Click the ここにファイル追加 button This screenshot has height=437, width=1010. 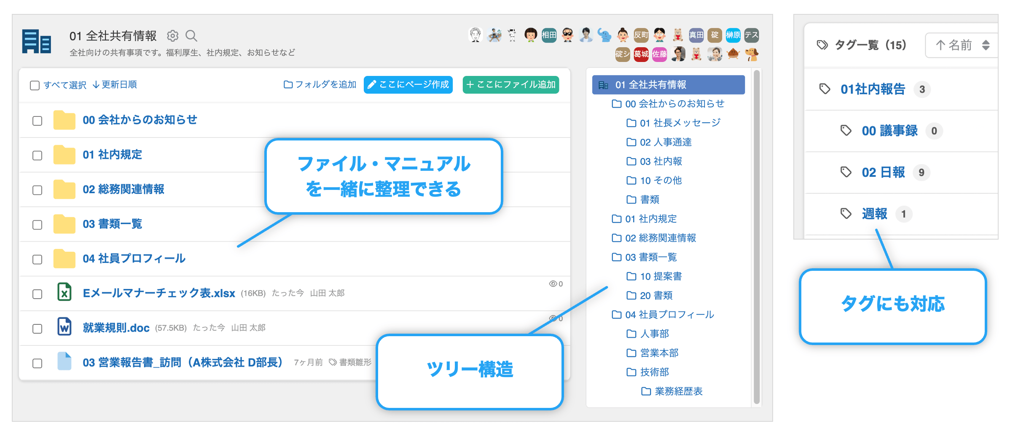[x=510, y=85]
